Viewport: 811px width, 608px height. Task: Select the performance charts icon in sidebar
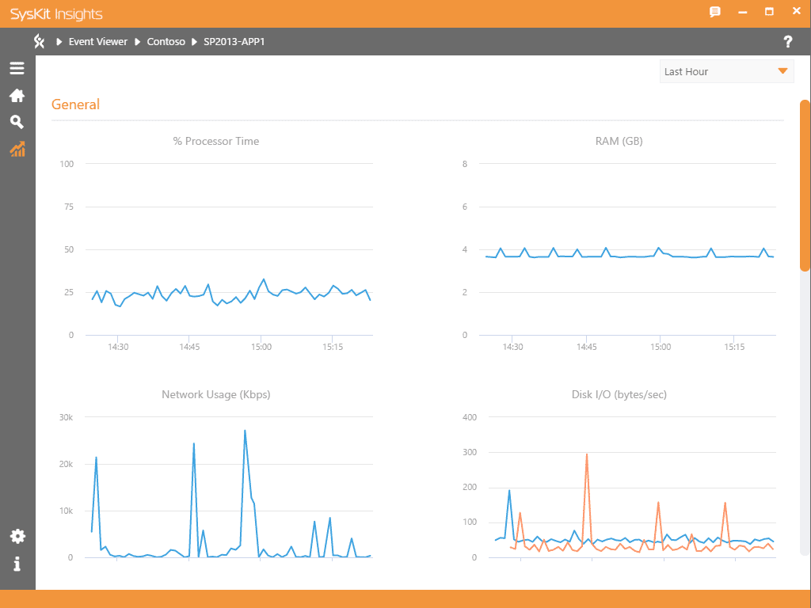coord(17,149)
